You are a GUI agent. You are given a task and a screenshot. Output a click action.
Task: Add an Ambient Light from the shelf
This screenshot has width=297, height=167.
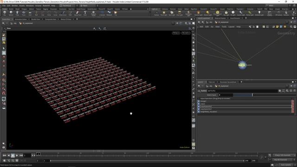point(259,13)
